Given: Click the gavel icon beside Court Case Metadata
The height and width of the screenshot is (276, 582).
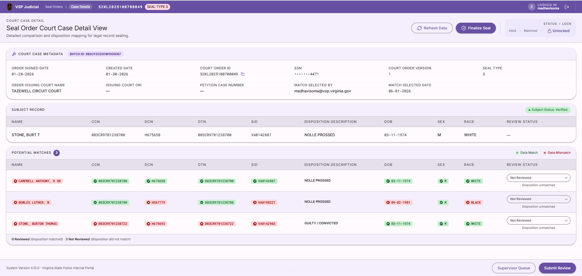Looking at the screenshot, I should [x=14, y=54].
